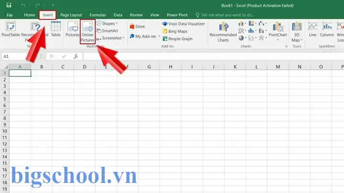Select column K header

point(235,67)
